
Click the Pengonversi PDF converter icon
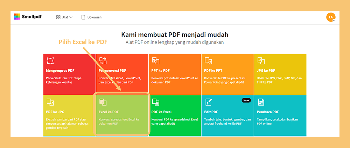(103, 61)
